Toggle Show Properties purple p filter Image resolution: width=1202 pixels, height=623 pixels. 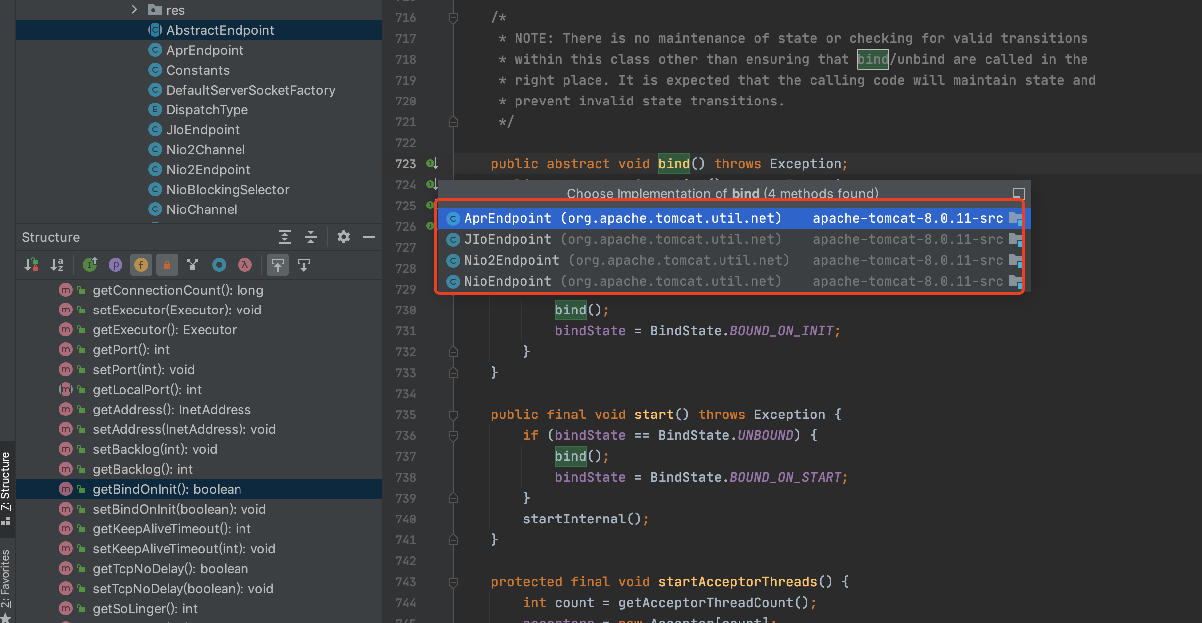click(x=115, y=265)
